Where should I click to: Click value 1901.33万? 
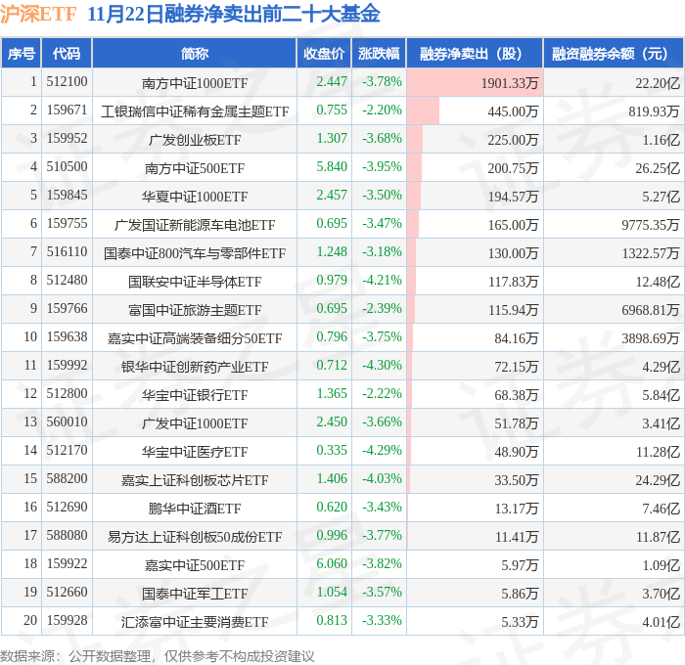point(510,83)
